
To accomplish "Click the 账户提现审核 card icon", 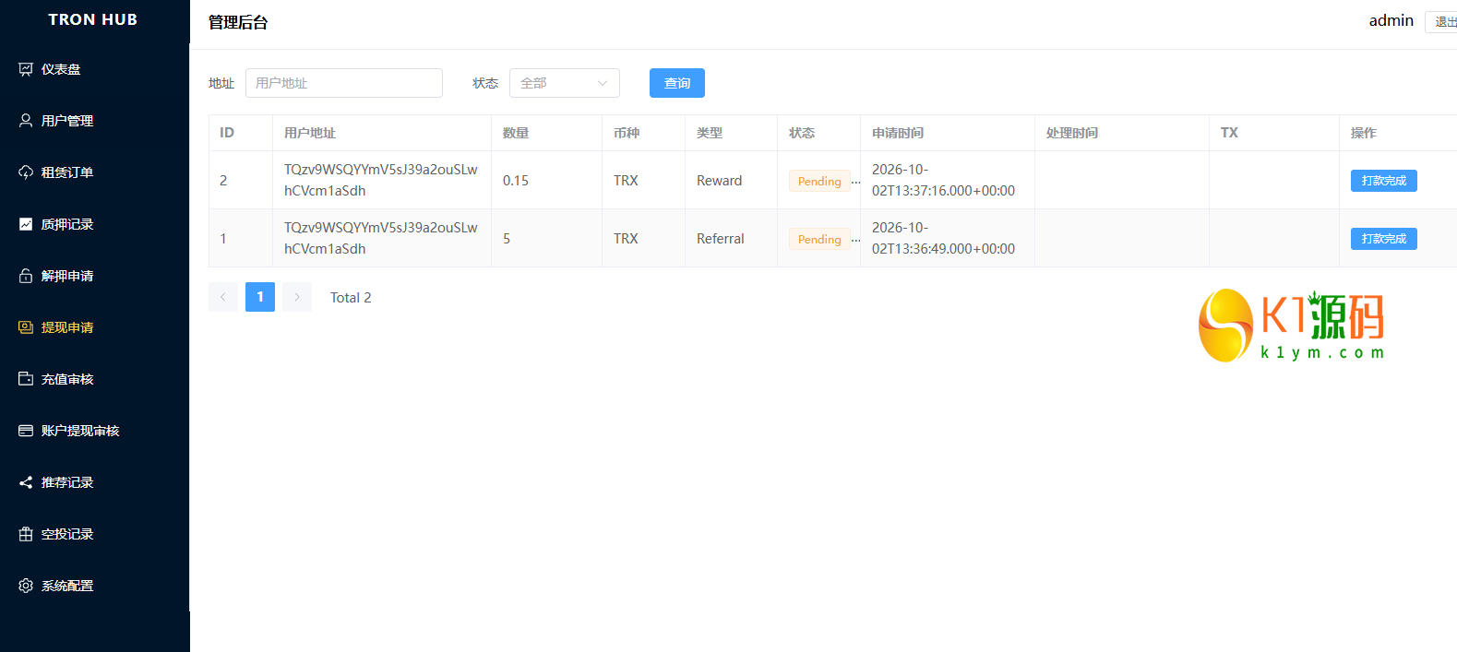I will [26, 431].
